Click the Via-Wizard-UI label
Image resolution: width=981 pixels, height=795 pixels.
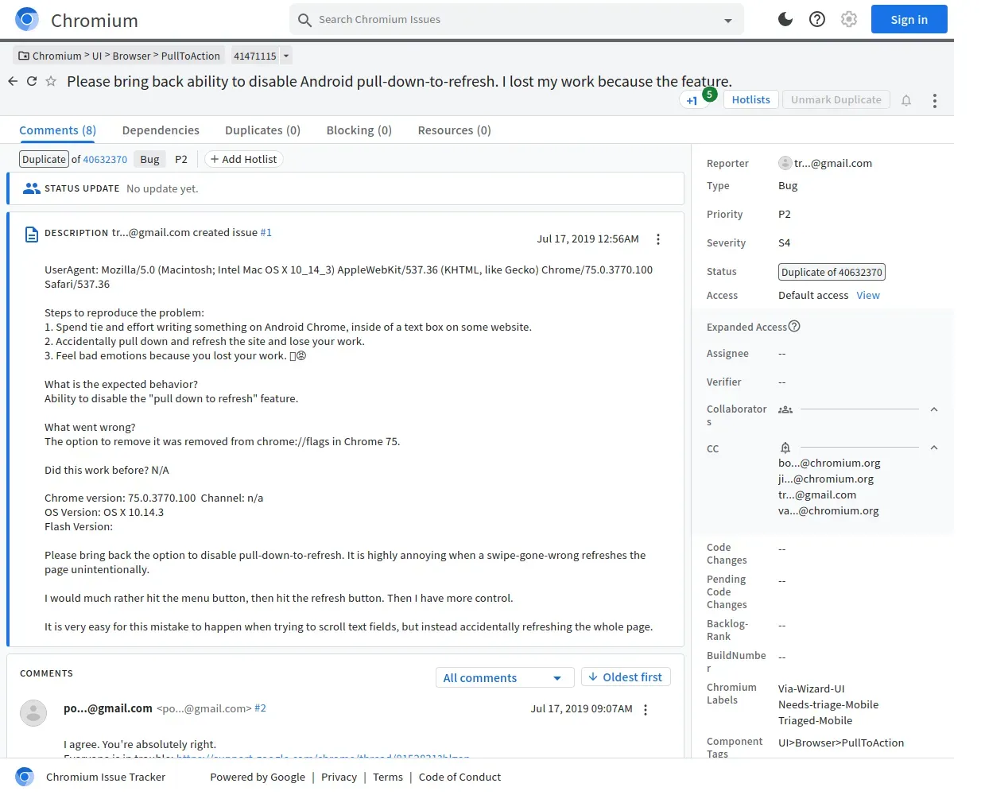[x=811, y=688]
